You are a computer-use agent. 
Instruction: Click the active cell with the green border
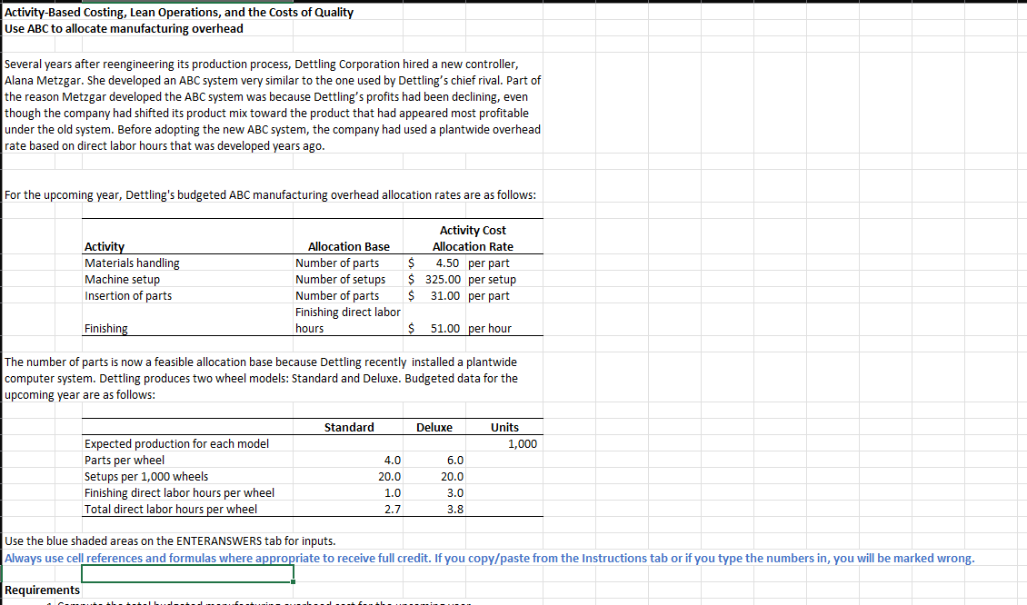(x=187, y=574)
